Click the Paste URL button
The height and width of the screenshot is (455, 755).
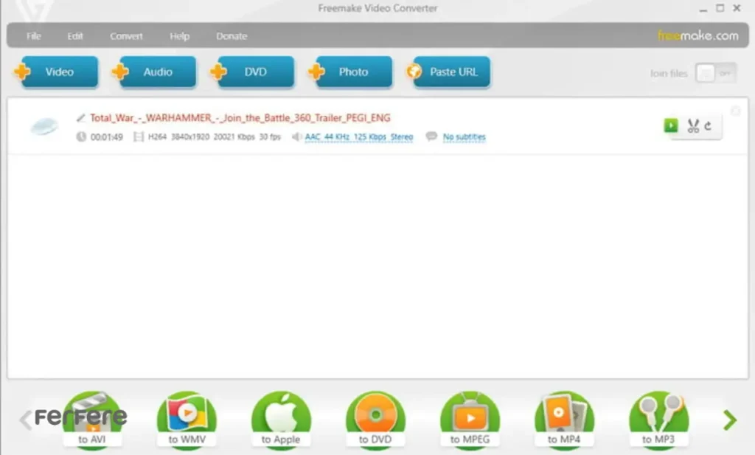[x=452, y=72]
